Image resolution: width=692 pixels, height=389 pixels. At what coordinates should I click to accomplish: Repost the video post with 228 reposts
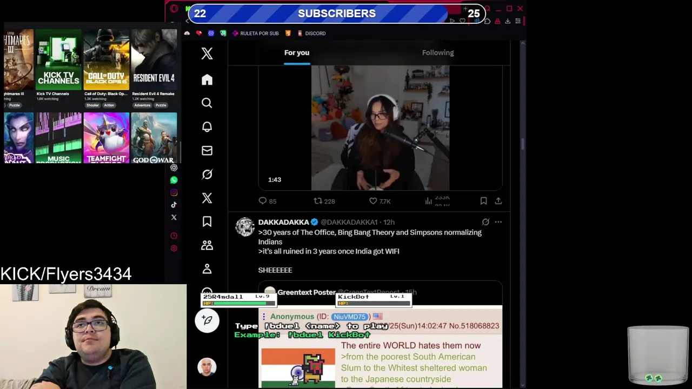[324, 201]
